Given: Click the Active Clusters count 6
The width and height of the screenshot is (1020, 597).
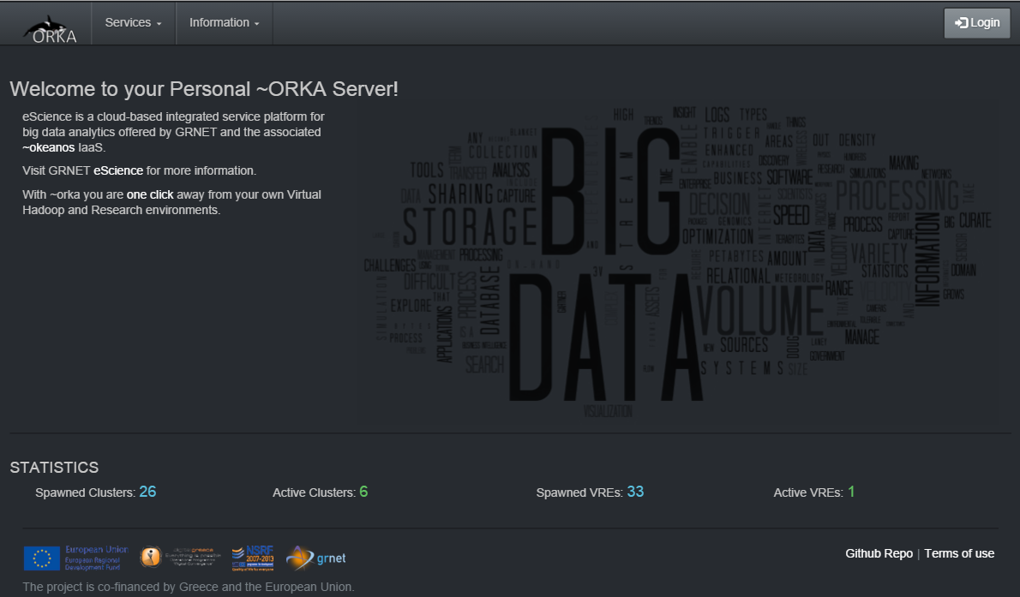Looking at the screenshot, I should pyautogui.click(x=363, y=492).
